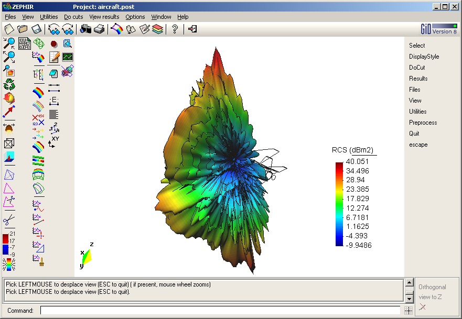462x319 pixels.
Task: Click the green mesh display icon
Action: (x=39, y=43)
